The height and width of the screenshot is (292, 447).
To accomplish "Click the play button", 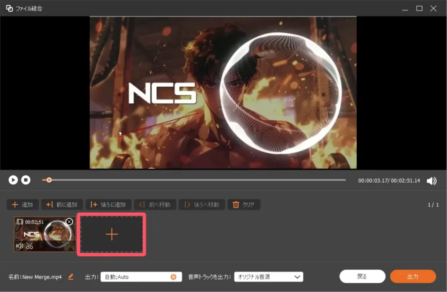I will (x=13, y=180).
